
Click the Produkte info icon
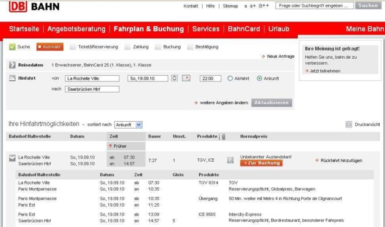(x=222, y=136)
